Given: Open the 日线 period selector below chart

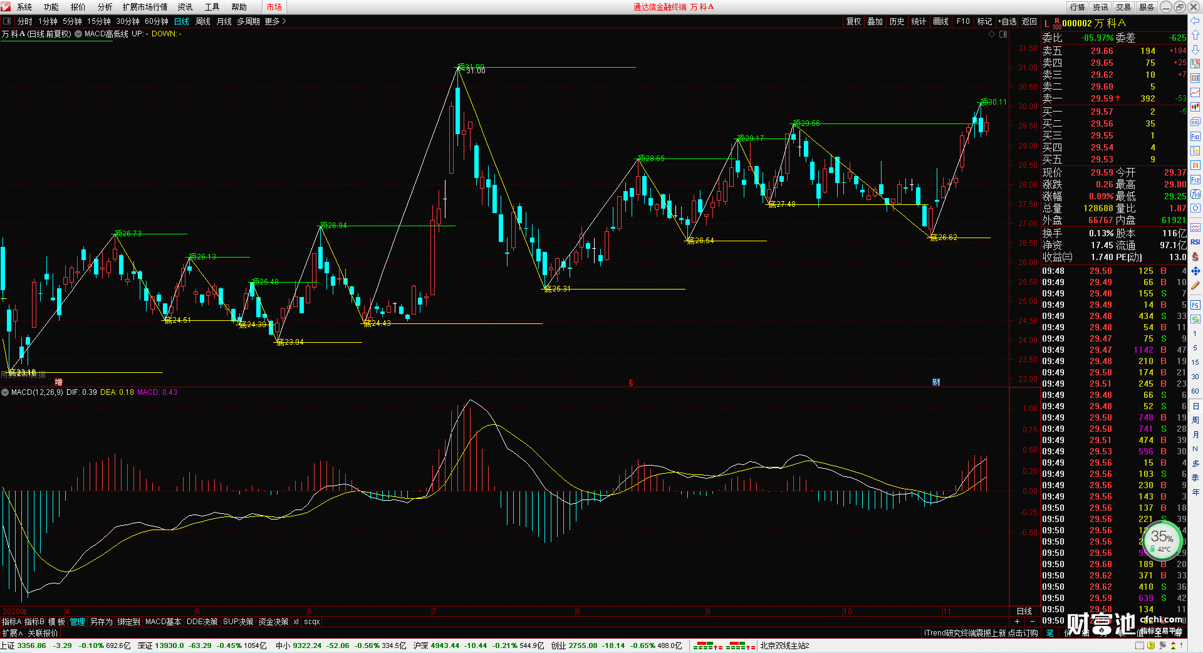Looking at the screenshot, I should (x=1024, y=611).
